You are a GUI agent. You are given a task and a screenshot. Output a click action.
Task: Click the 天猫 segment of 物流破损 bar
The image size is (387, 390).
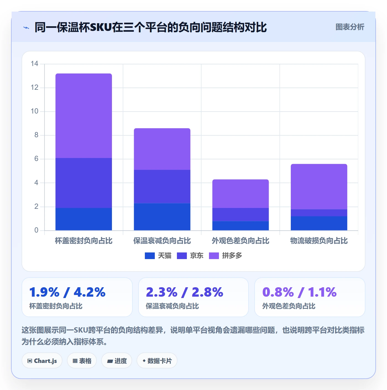319,223
